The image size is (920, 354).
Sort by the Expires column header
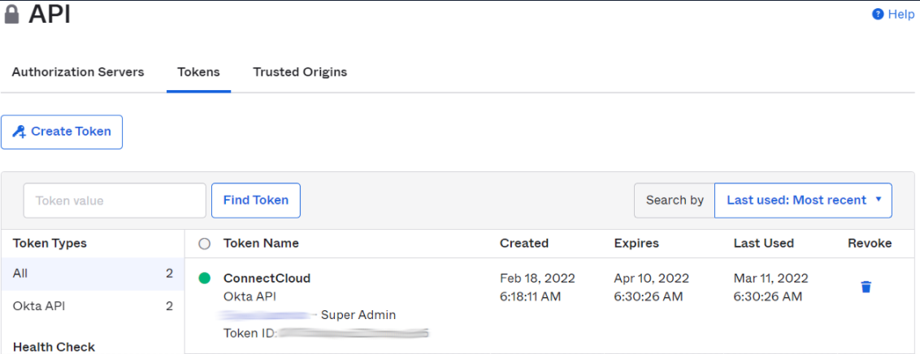pyautogui.click(x=636, y=244)
